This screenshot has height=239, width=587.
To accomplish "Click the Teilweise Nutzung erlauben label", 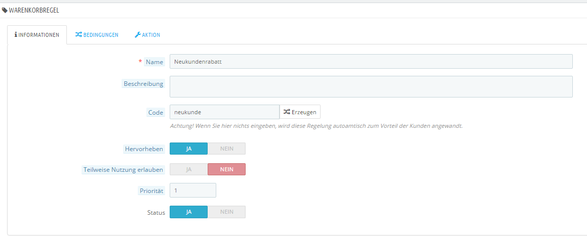I will 123,170.
